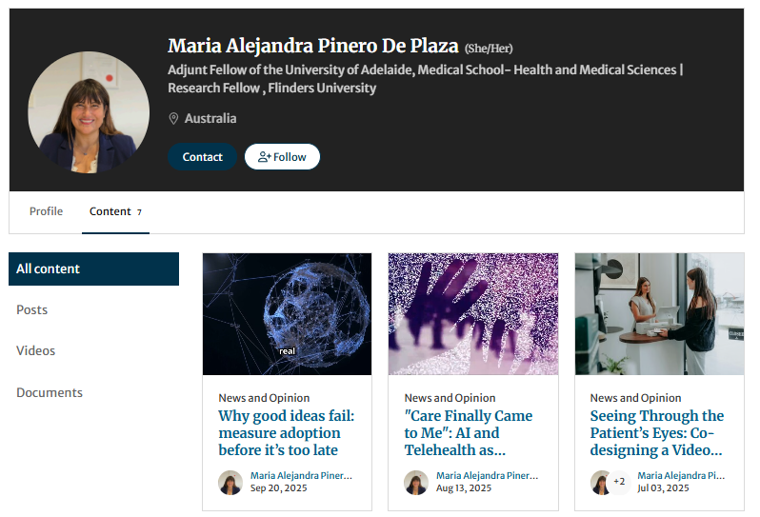Filter content by Posts

(32, 309)
